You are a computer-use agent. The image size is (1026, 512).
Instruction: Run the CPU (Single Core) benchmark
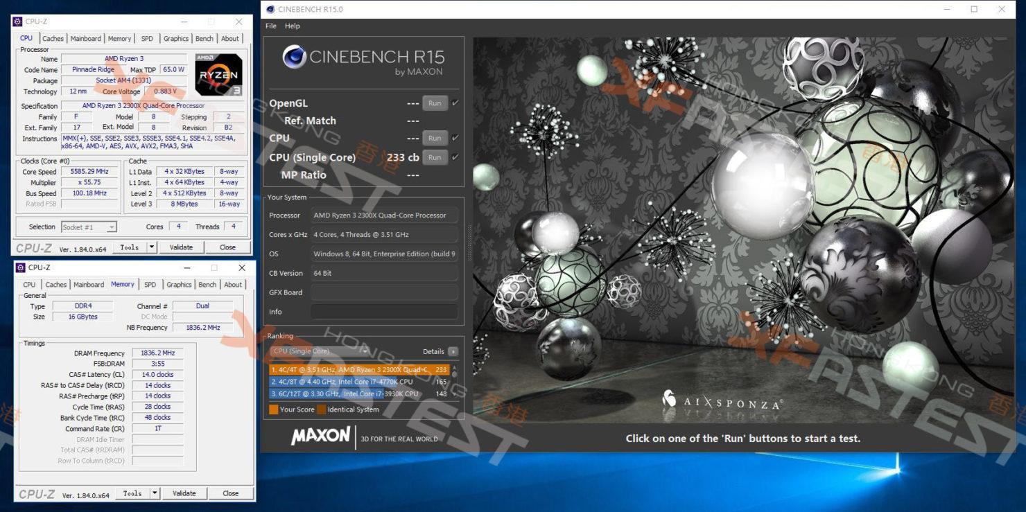[x=435, y=157]
